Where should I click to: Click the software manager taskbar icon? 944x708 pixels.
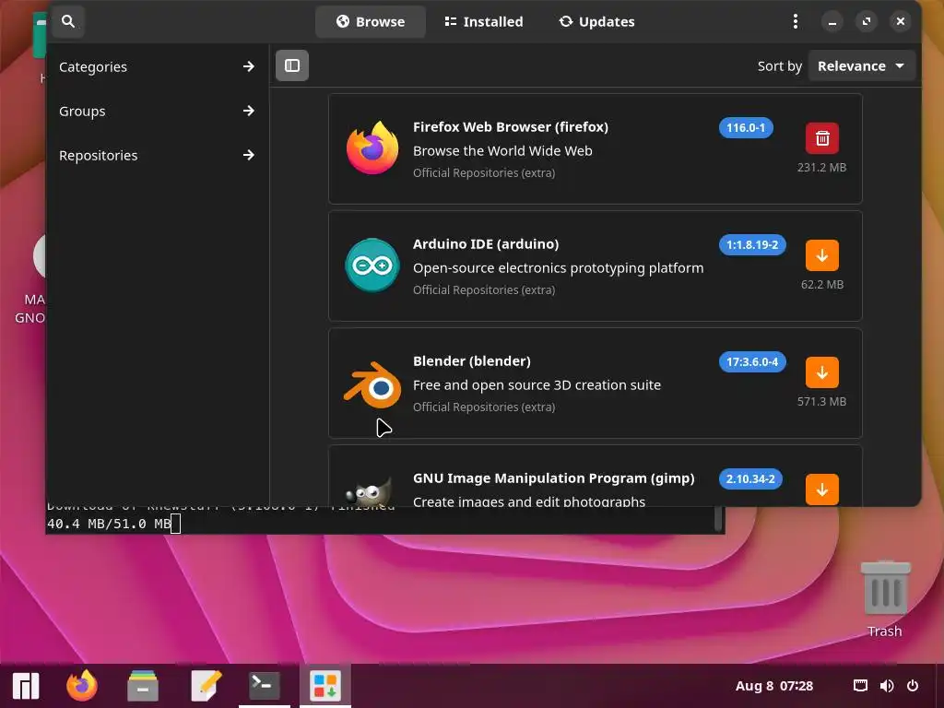click(325, 686)
